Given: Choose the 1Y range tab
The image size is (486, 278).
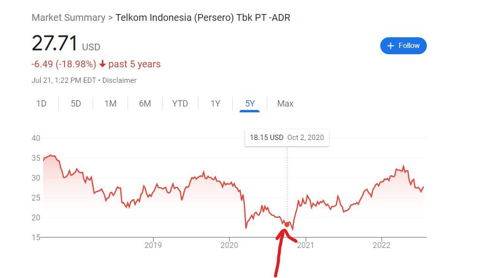Looking at the screenshot, I should coord(215,104).
